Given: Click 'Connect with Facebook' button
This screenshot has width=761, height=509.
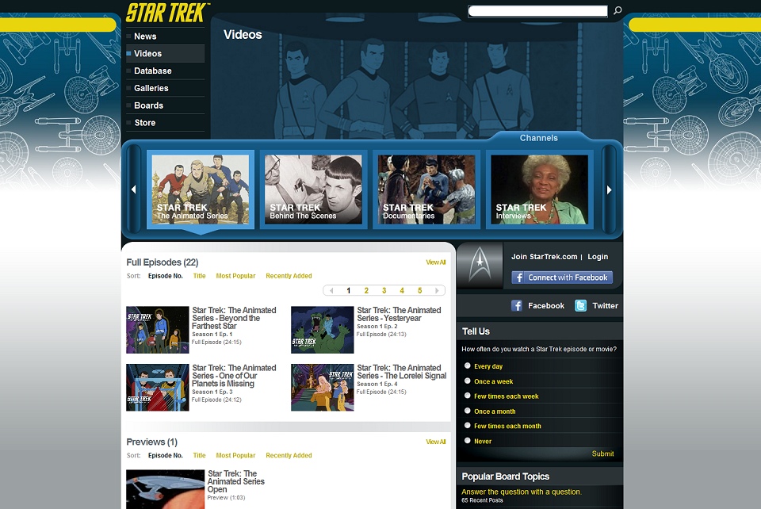Looking at the screenshot, I should (562, 277).
